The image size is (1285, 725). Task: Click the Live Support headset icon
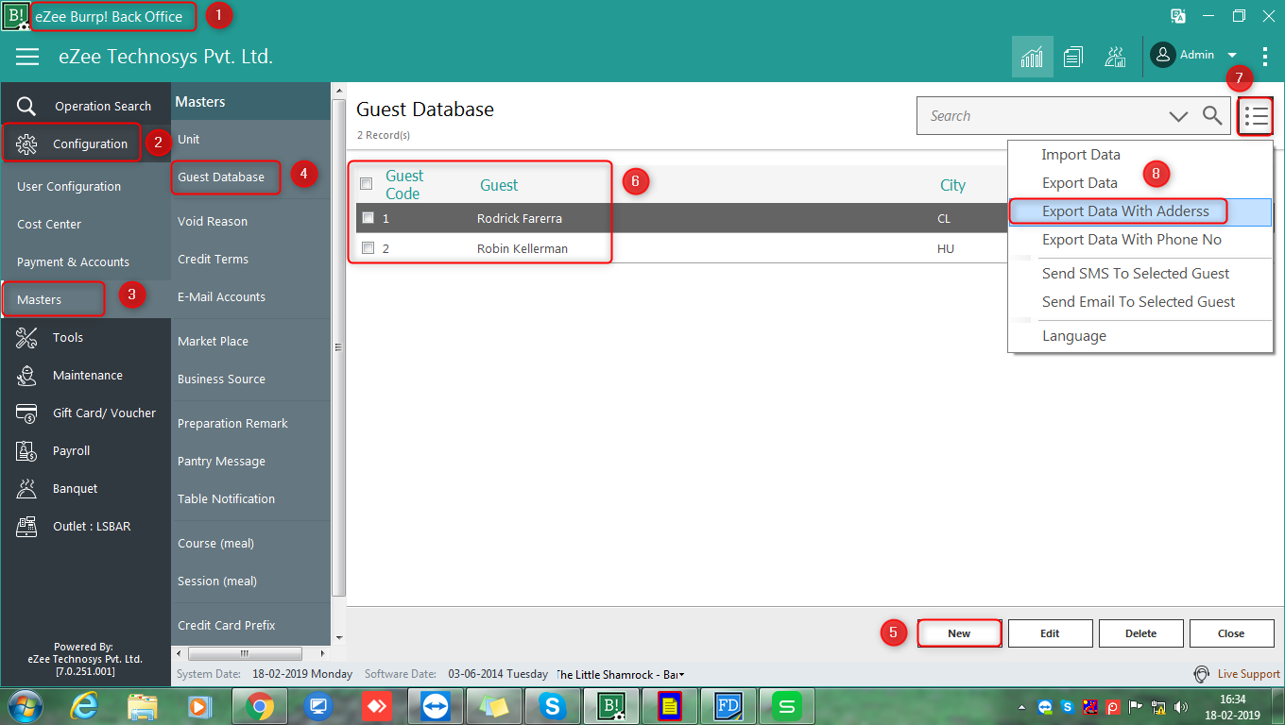[1202, 674]
